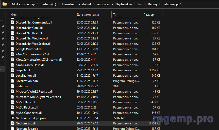Select Microsoft.Win32.SystemEvents.dll file
Screen dimensions: 219x130
tap(38, 97)
